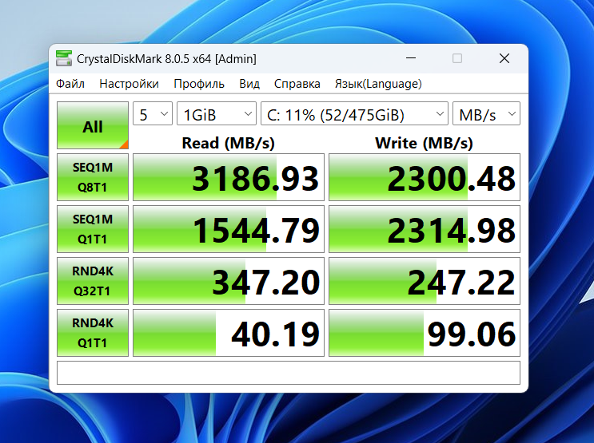Open the test count dropdown showing 5
The width and height of the screenshot is (594, 443).
153,113
